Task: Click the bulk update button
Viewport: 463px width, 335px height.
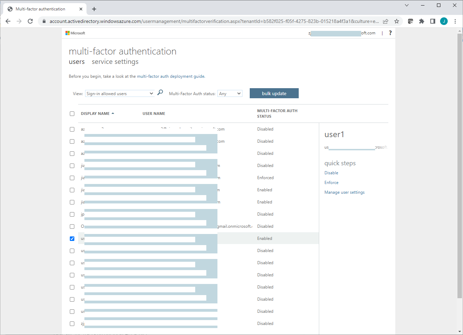Action: (x=274, y=93)
